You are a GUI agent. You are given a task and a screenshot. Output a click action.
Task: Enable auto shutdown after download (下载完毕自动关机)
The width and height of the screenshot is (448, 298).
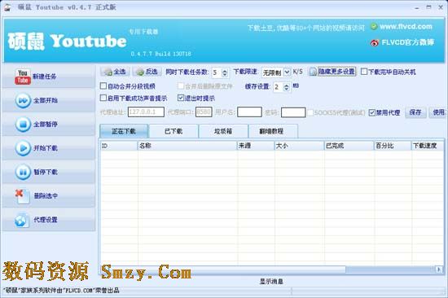tap(364, 72)
